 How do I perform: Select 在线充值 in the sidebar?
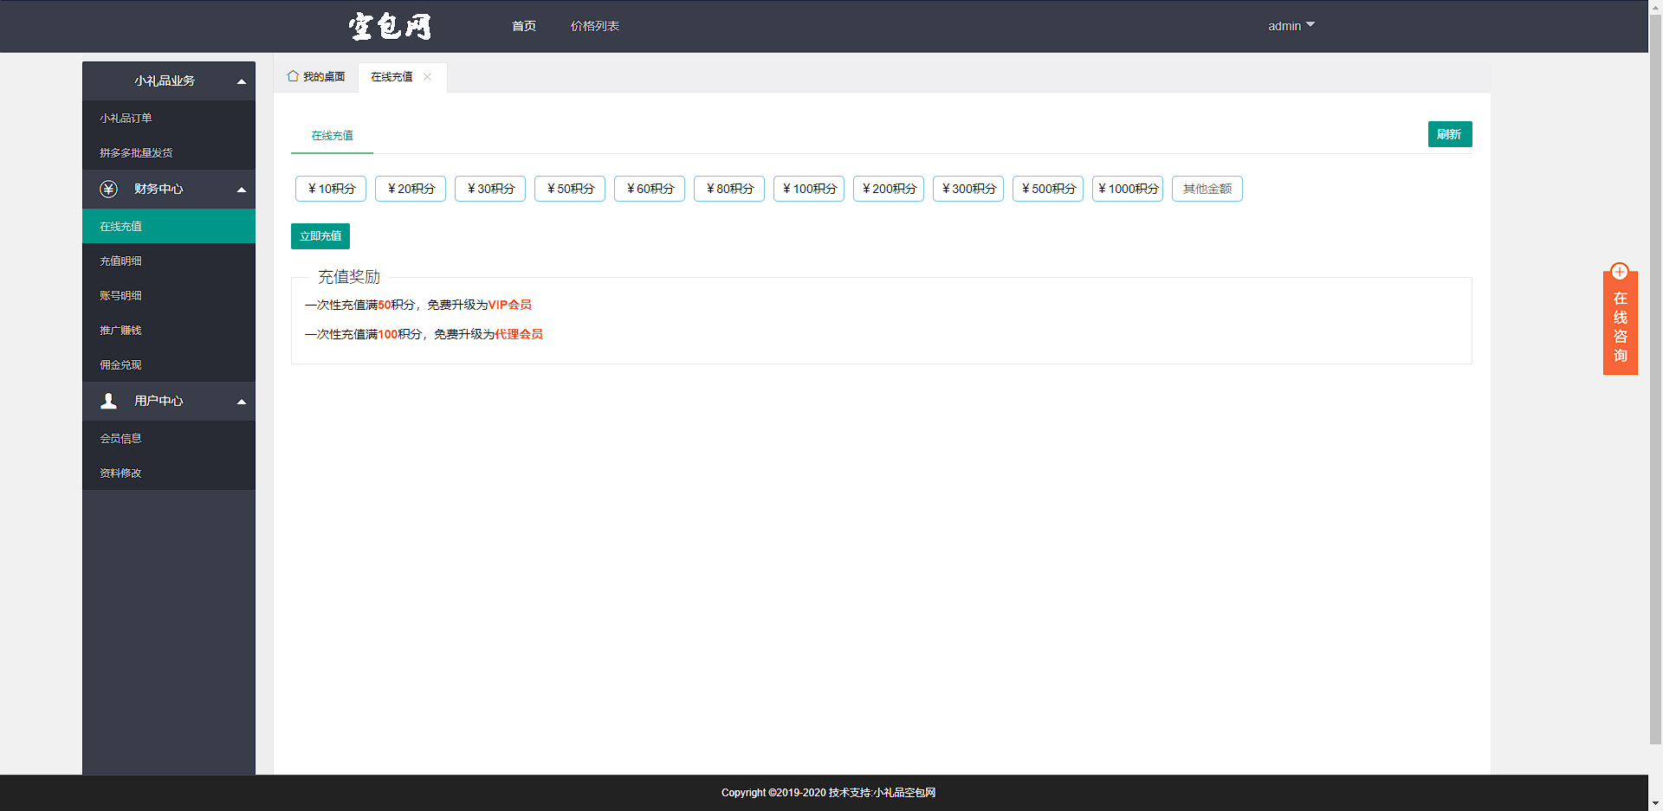point(169,226)
